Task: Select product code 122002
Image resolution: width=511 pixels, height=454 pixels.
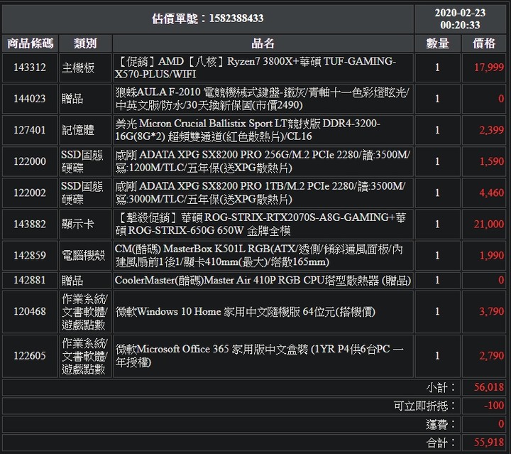Action: click(x=30, y=193)
